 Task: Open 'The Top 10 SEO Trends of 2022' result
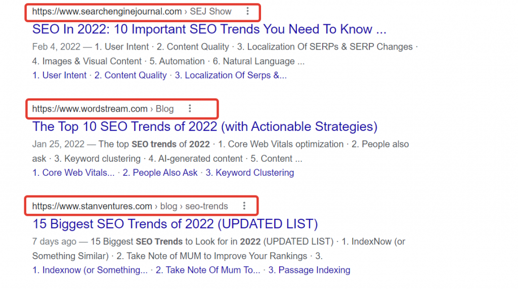204,126
